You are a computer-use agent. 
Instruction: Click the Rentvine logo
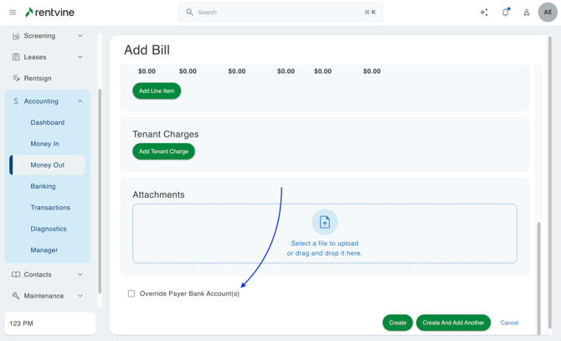coord(49,13)
